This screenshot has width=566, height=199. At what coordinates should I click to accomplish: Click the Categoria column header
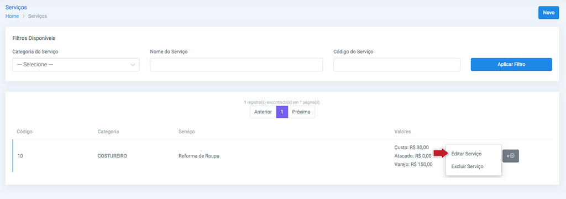pos(108,132)
